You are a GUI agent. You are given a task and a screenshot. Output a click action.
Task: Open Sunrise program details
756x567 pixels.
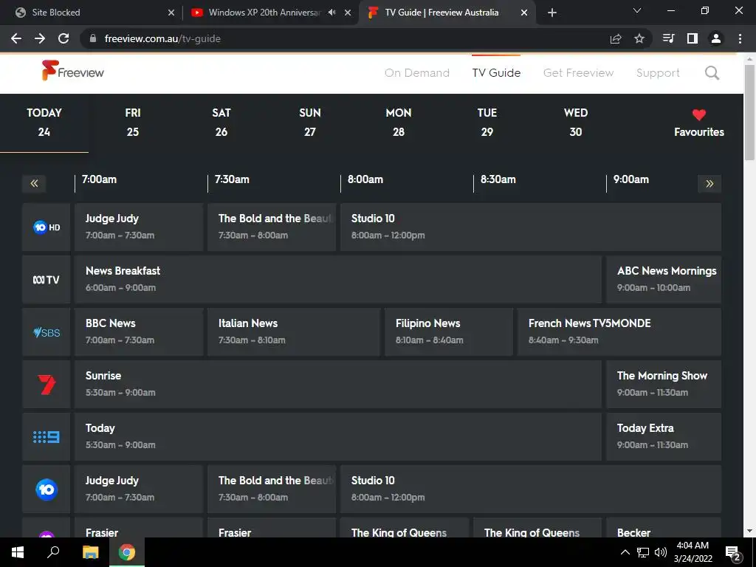(x=338, y=384)
